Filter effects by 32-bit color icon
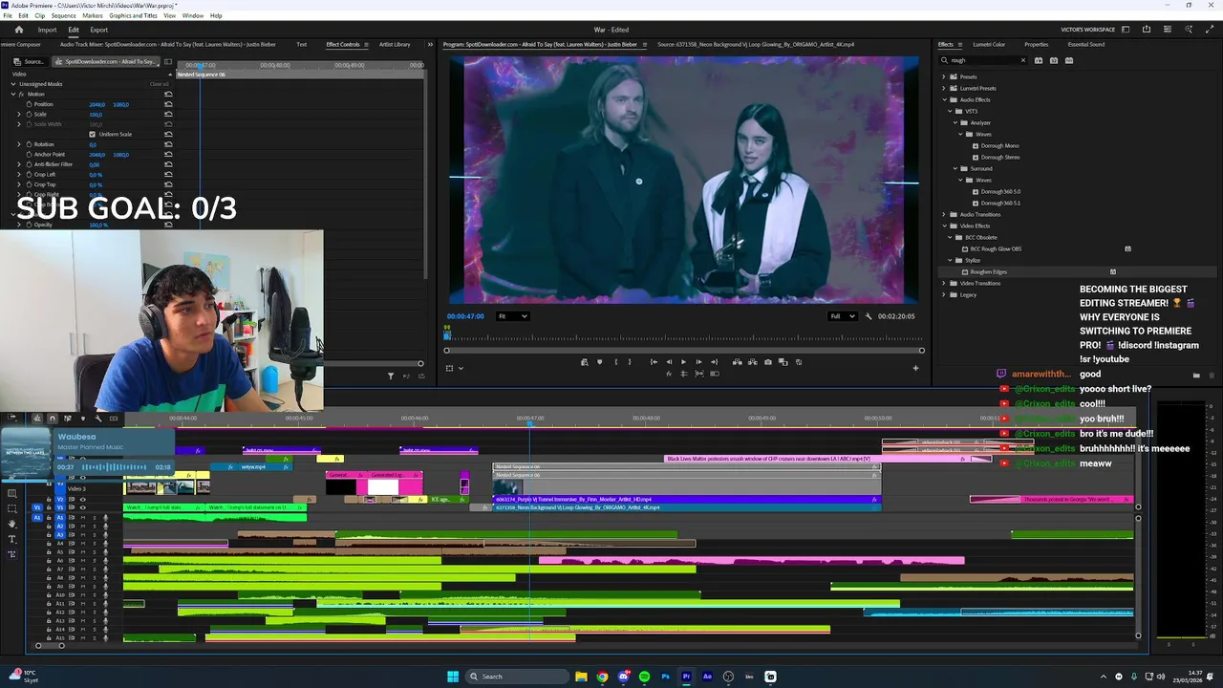The height and width of the screenshot is (688, 1223). coord(1054,60)
